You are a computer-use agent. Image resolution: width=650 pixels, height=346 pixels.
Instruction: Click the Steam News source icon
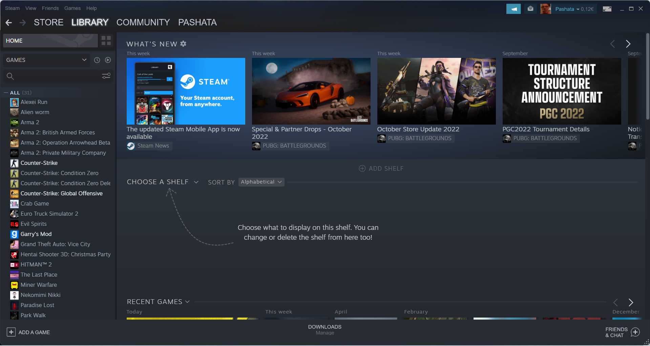(131, 146)
